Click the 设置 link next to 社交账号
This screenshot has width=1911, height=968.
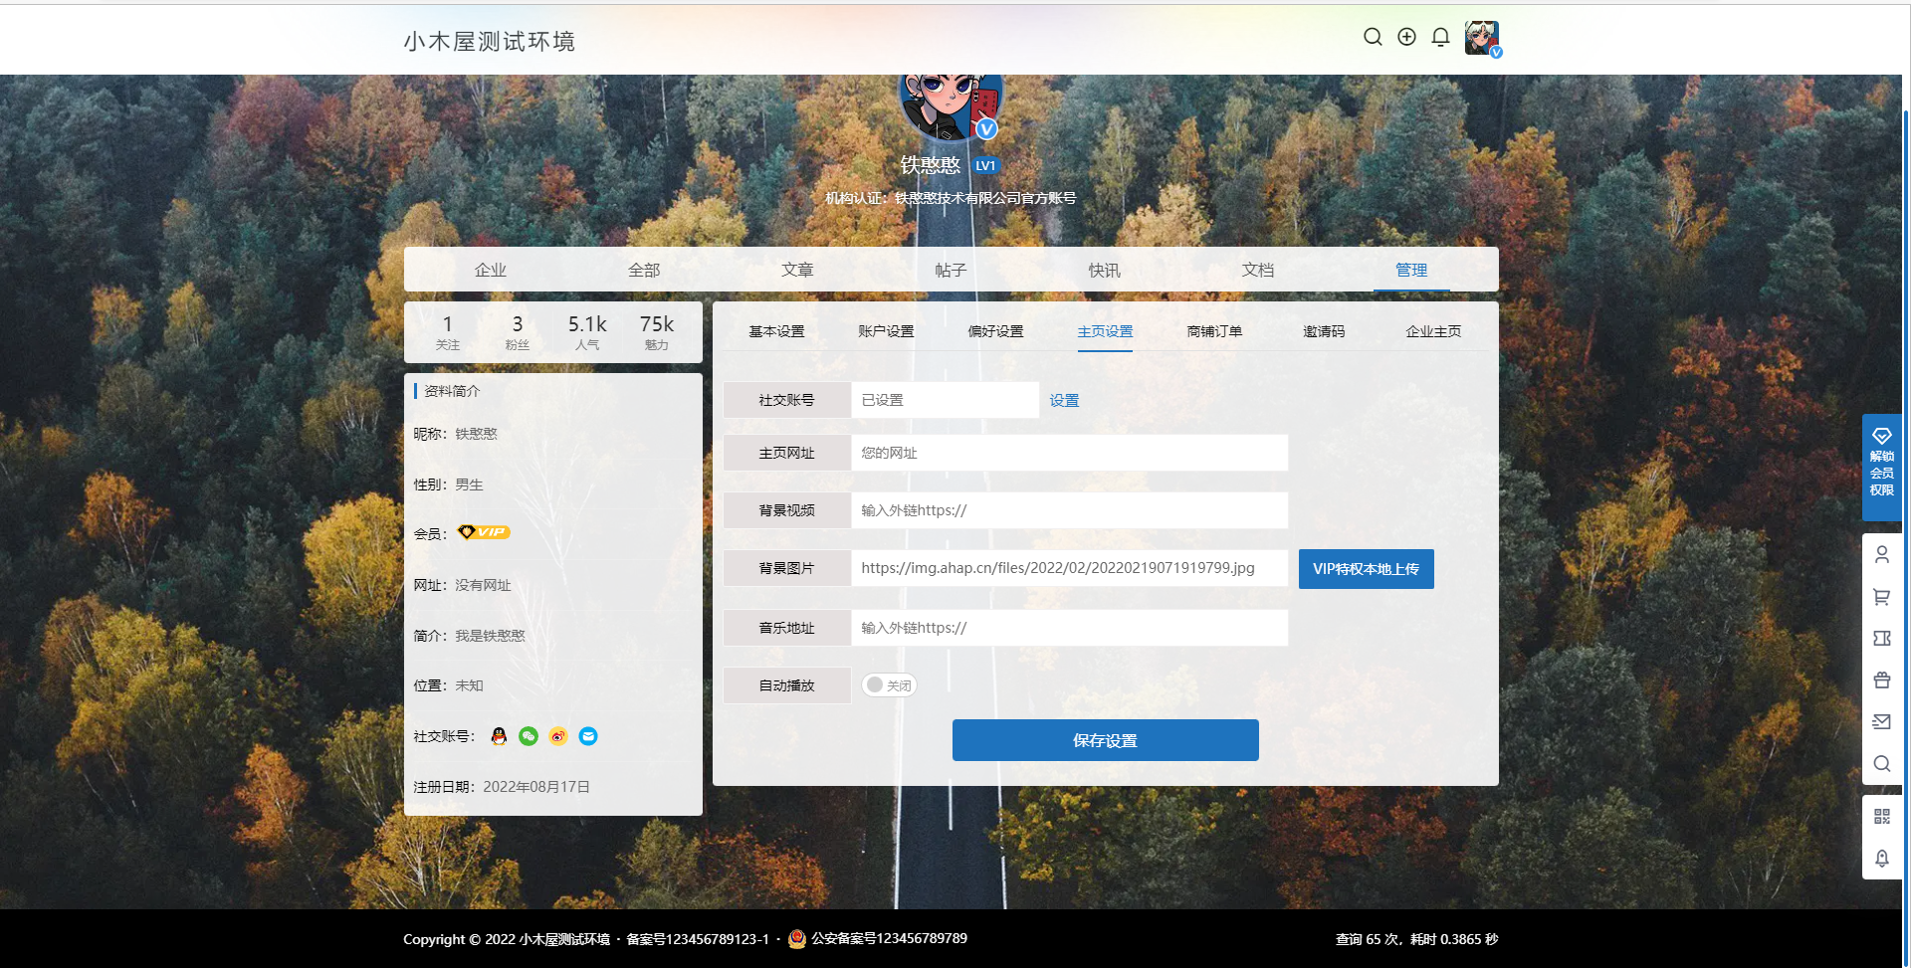click(x=1063, y=400)
